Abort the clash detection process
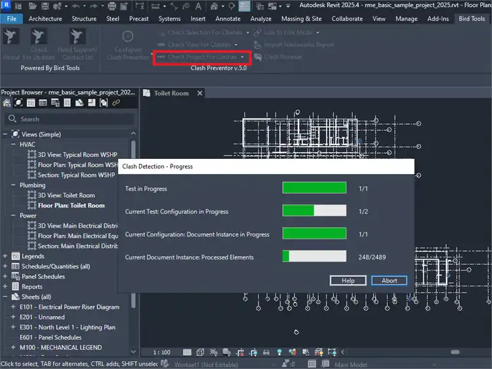 389,280
